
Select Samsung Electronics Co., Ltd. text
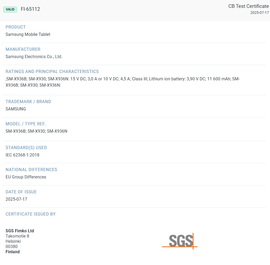34,57
